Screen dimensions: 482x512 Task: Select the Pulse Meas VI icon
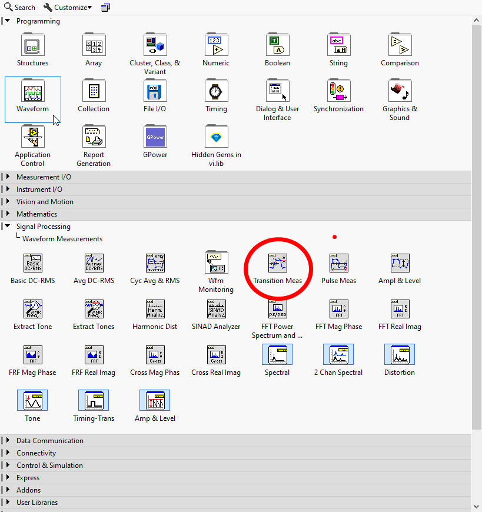338,264
